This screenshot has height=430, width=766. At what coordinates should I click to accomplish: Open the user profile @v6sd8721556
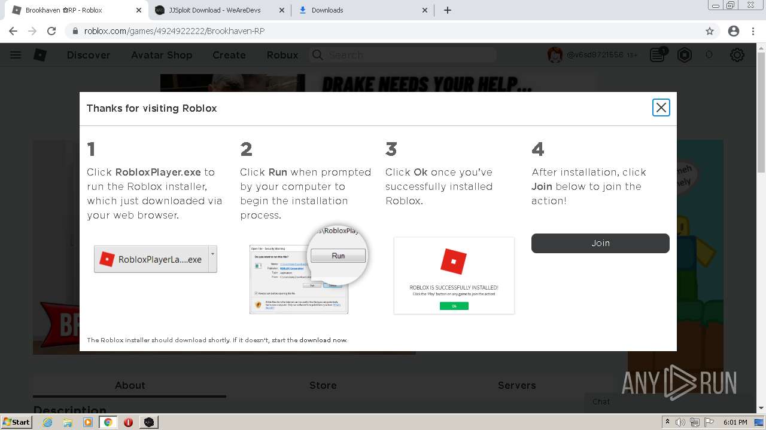click(x=592, y=55)
